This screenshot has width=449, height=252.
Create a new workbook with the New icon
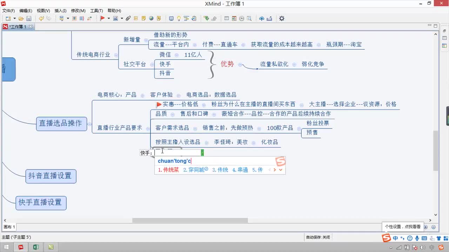click(8, 18)
